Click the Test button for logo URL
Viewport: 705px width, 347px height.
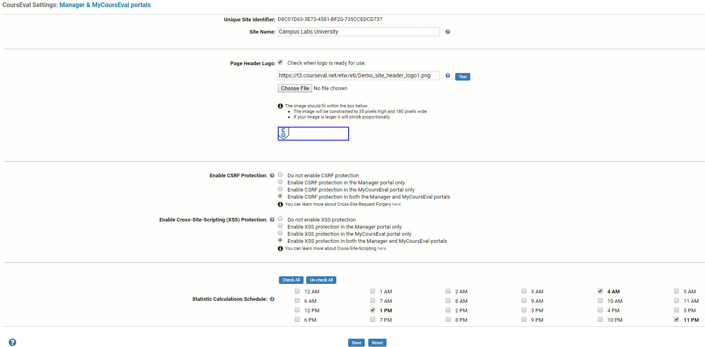[x=463, y=77]
